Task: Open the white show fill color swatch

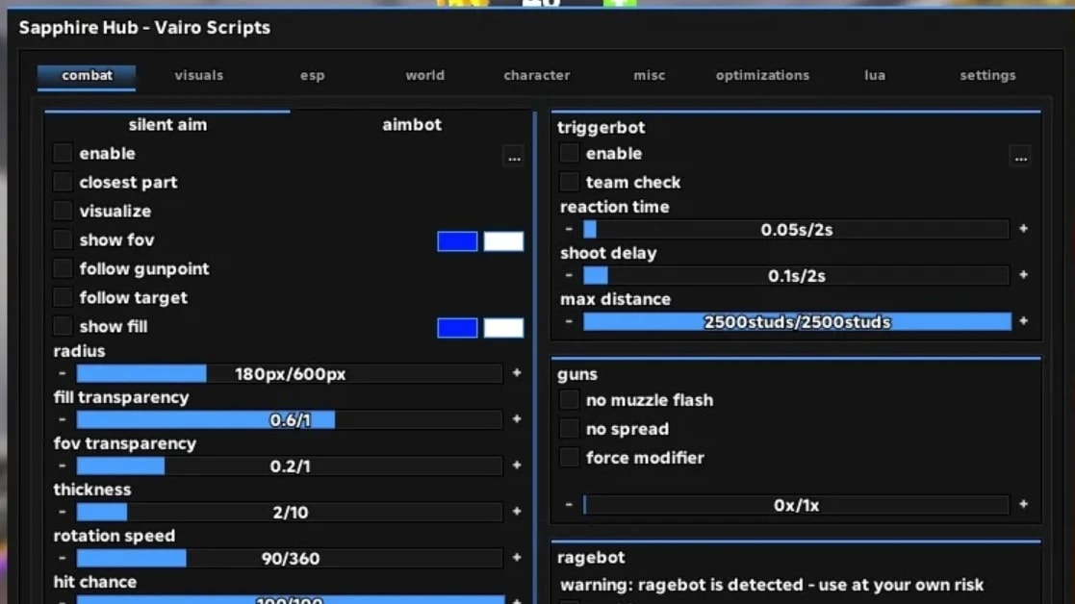Action: tap(504, 327)
